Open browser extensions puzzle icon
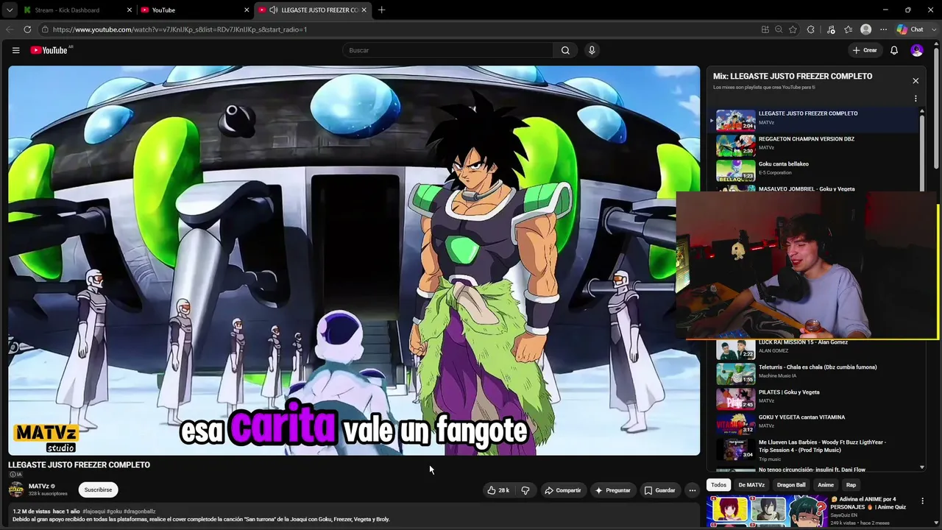Viewport: 942px width, 530px height. 810,29
